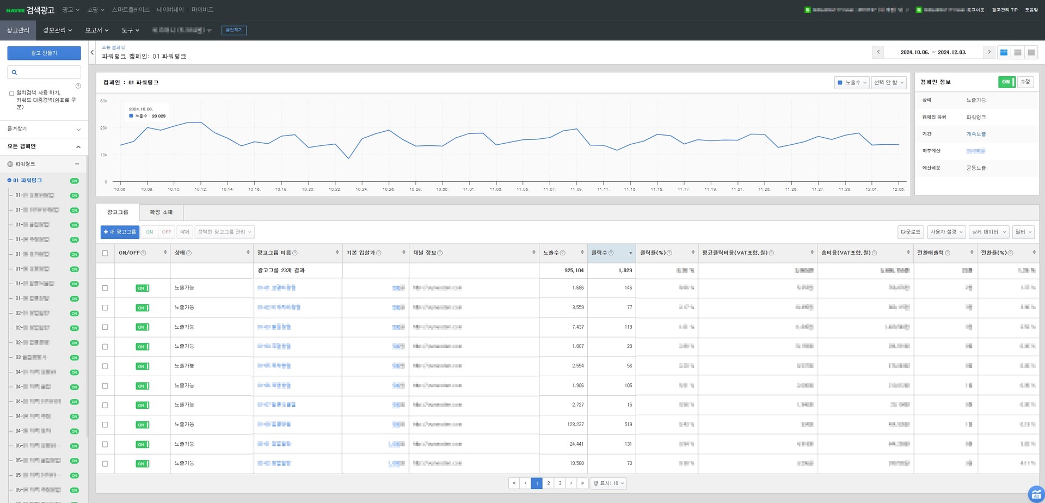The image size is (1045, 503).
Task: Collapse the 모든 캠페인 section
Action: (x=44, y=146)
